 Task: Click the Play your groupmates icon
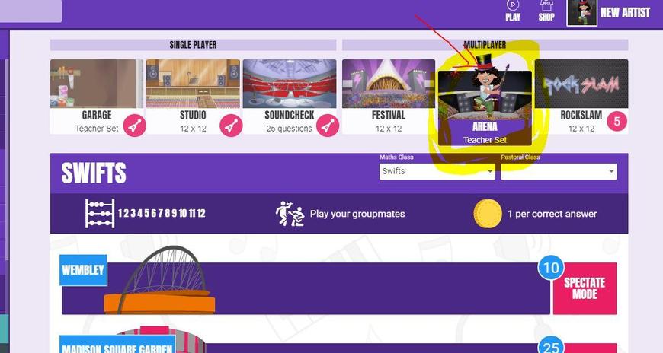(290, 214)
